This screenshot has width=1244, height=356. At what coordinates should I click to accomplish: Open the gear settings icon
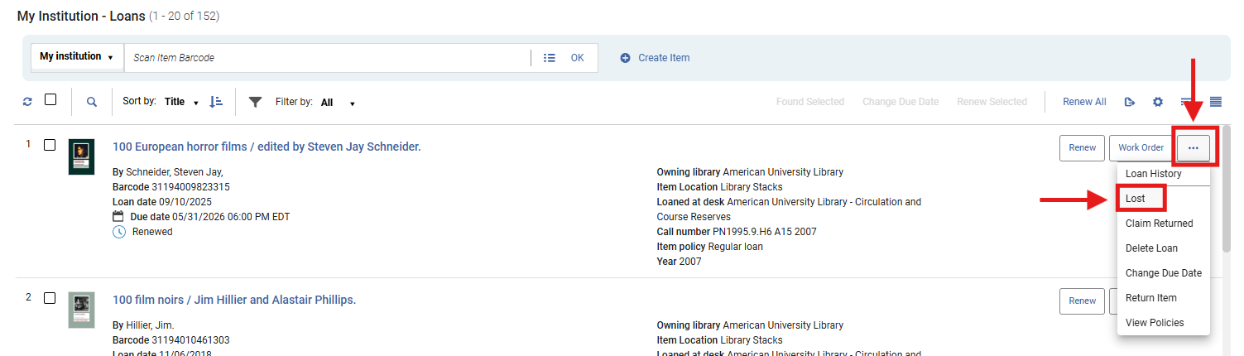(1158, 102)
